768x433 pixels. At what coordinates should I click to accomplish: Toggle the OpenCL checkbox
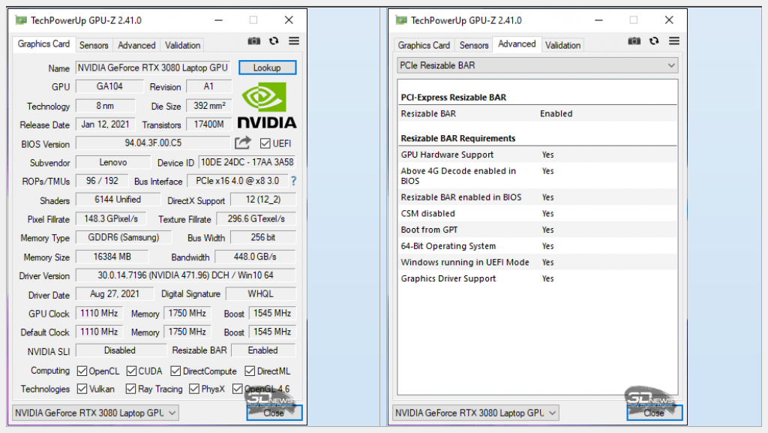tap(82, 371)
